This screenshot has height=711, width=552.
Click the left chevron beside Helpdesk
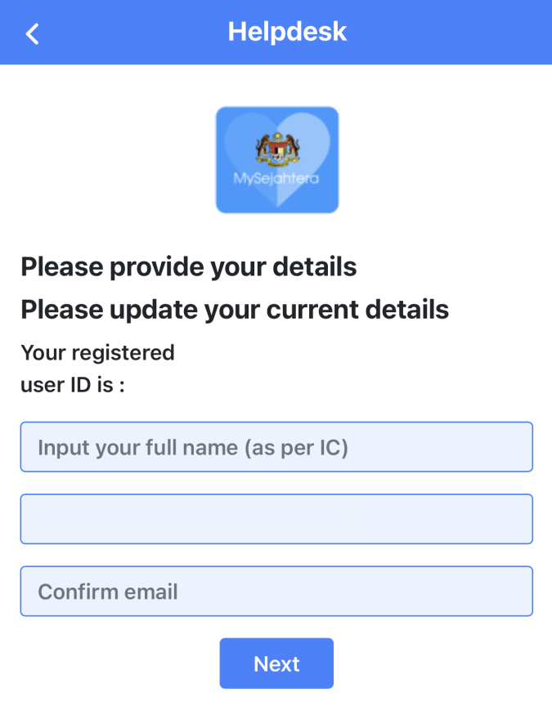(32, 34)
